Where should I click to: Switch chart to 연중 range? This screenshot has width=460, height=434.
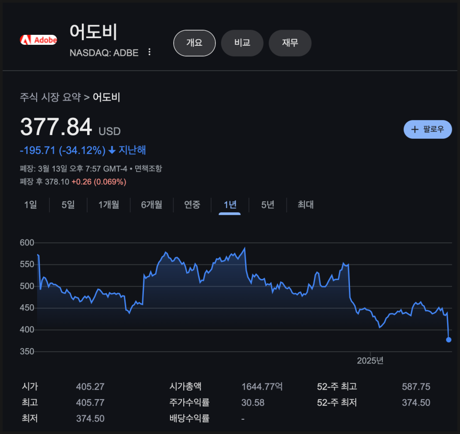pyautogui.click(x=192, y=205)
